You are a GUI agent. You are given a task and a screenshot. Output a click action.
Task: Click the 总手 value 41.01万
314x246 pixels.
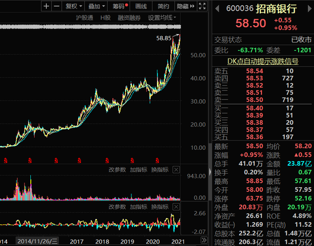[251, 164]
